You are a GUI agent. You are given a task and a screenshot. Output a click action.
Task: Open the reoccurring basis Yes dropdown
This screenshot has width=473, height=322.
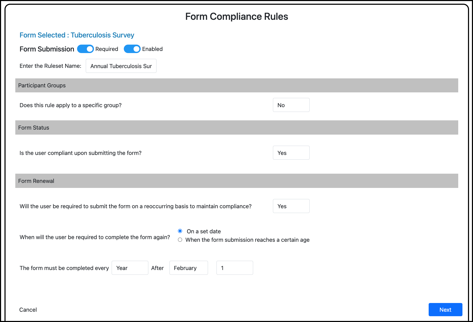click(291, 206)
